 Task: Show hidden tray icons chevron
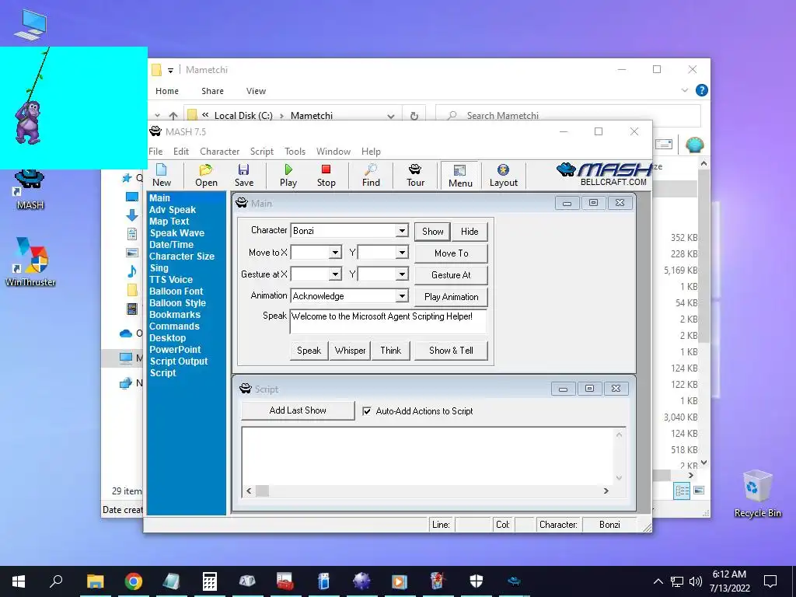tap(658, 581)
